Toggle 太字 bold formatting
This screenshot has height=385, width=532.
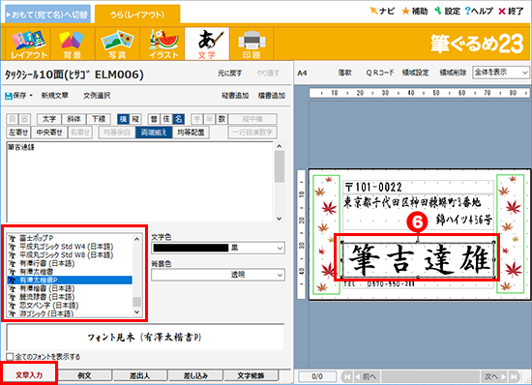[x=49, y=119]
